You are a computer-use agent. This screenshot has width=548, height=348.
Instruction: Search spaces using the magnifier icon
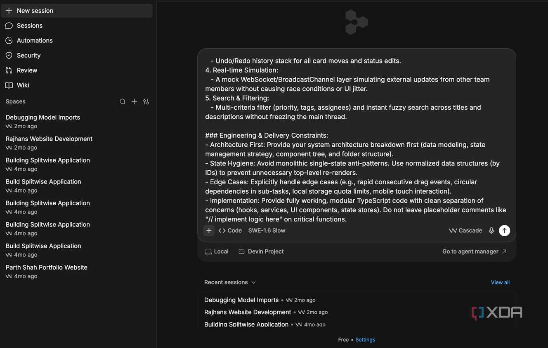tap(123, 101)
